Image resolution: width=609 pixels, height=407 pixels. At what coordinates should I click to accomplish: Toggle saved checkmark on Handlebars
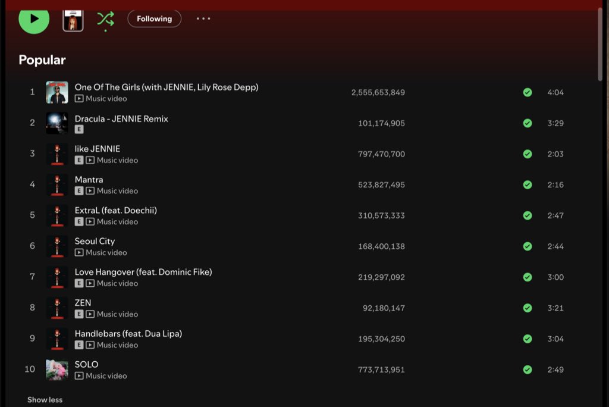tap(528, 339)
